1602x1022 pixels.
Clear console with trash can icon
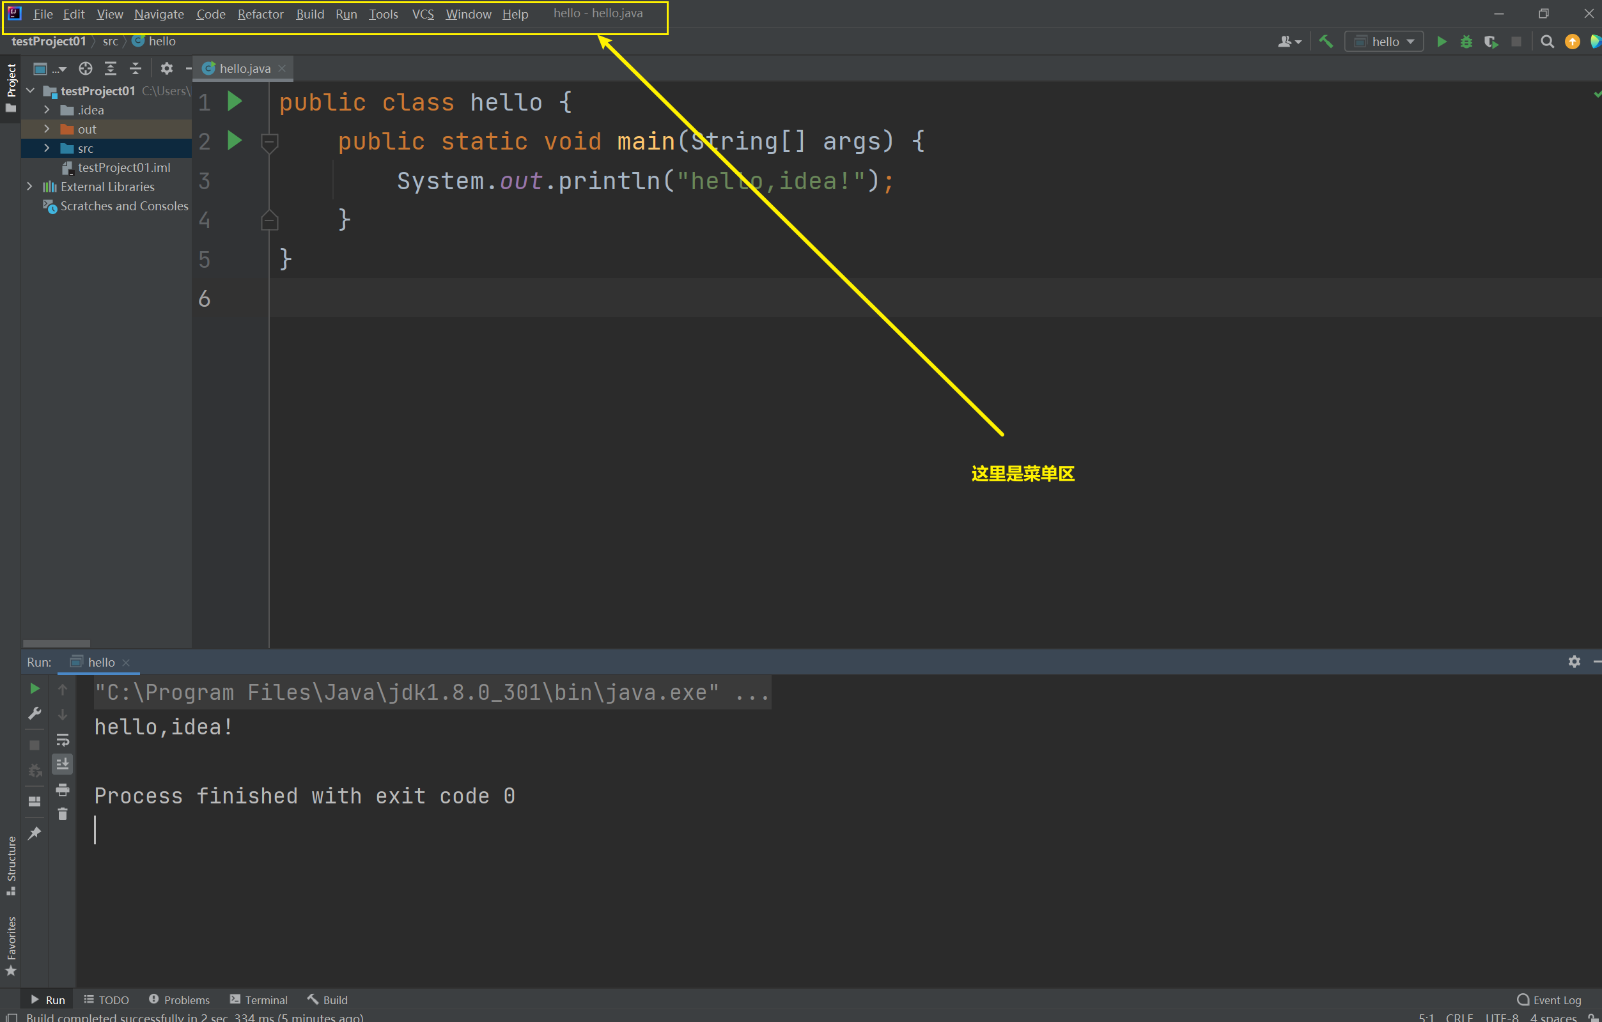pyautogui.click(x=63, y=814)
